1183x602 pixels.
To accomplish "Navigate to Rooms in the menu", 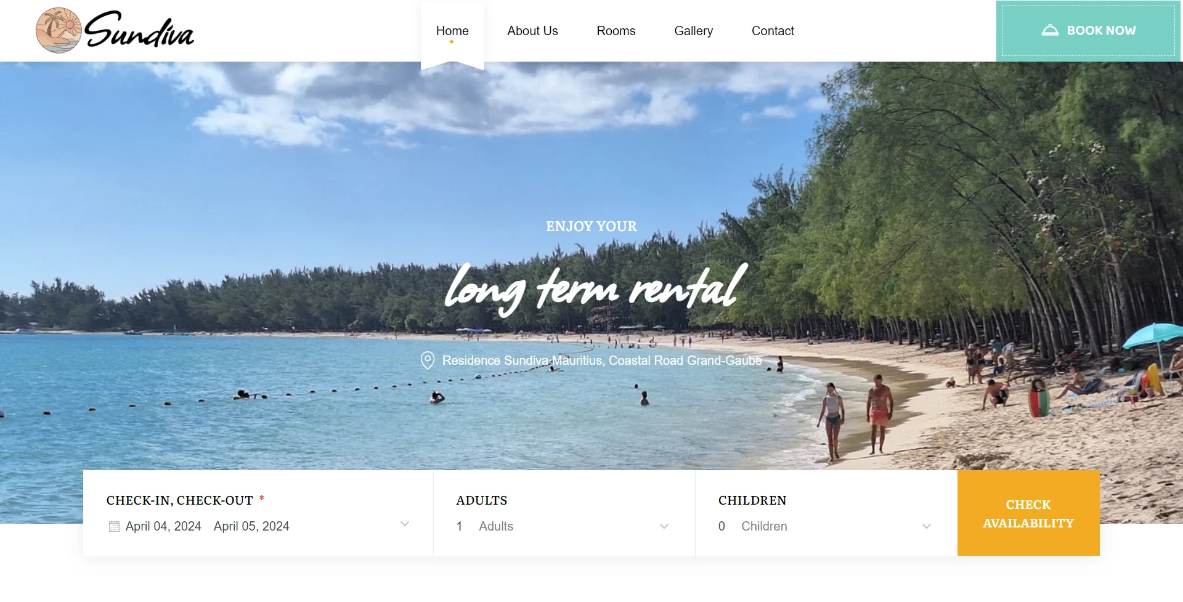I will click(x=616, y=31).
